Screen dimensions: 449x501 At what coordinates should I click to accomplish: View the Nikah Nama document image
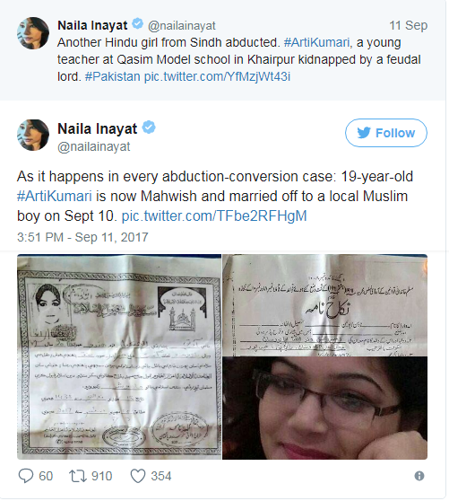pyautogui.click(x=324, y=305)
